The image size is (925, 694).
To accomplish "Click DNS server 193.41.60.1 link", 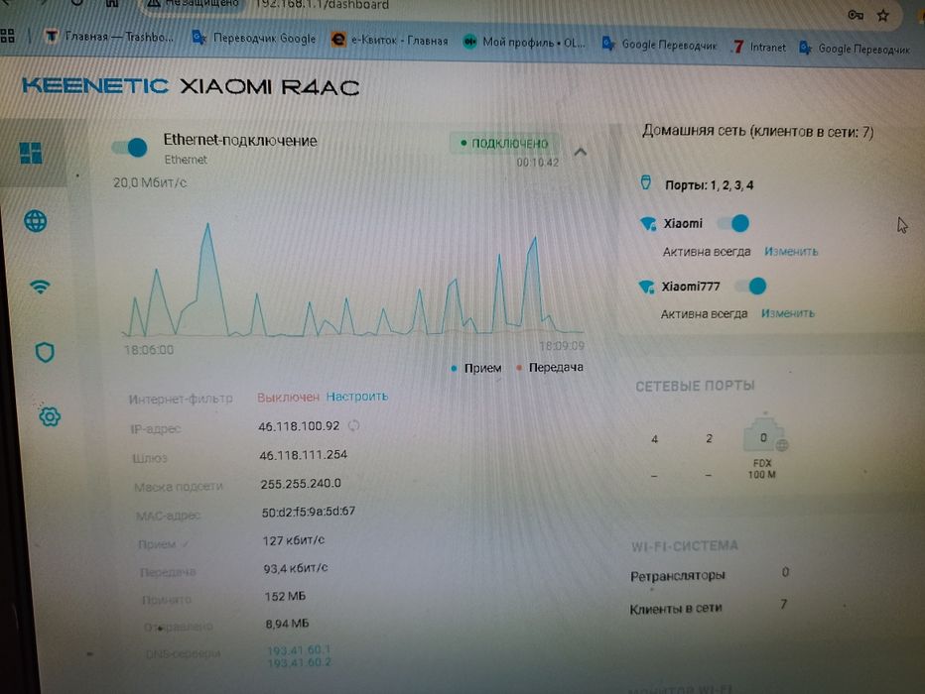I will [x=299, y=649].
